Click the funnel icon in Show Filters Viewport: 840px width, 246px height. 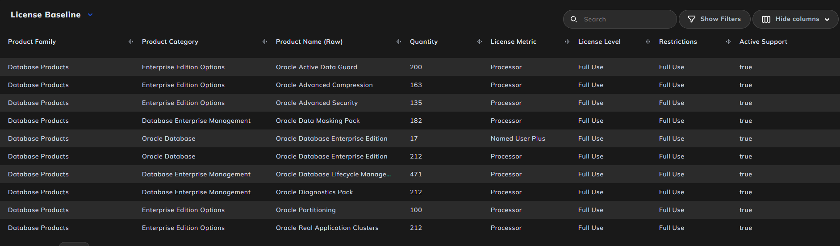[x=692, y=19]
